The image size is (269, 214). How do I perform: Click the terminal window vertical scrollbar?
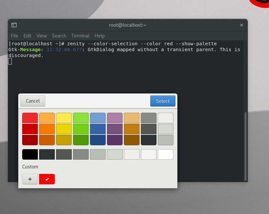point(246,147)
